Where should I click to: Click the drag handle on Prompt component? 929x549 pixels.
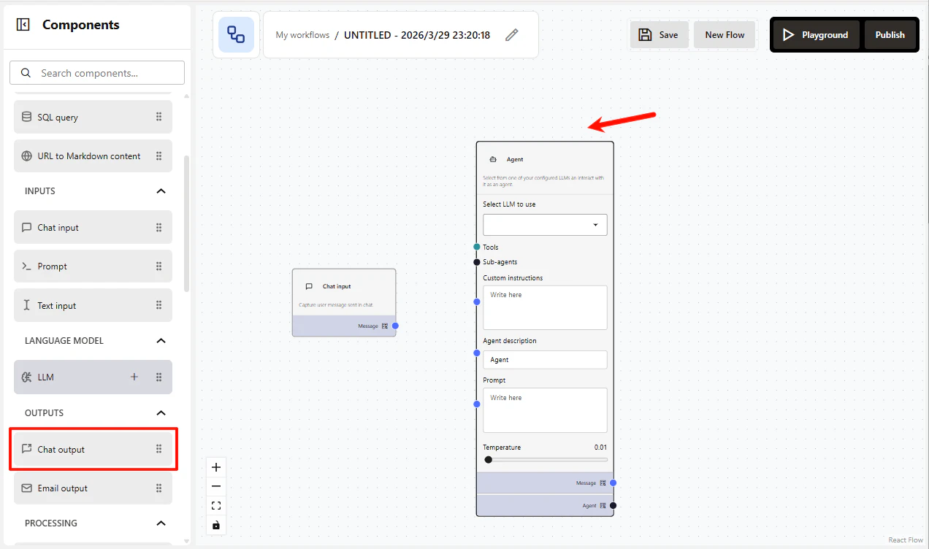[x=158, y=266]
